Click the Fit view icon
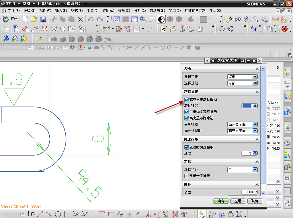Screen dimensions: 293x218 tap(117, 19)
